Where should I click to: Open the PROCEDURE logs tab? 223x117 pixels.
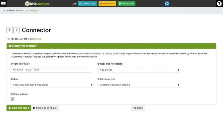click(126, 3)
